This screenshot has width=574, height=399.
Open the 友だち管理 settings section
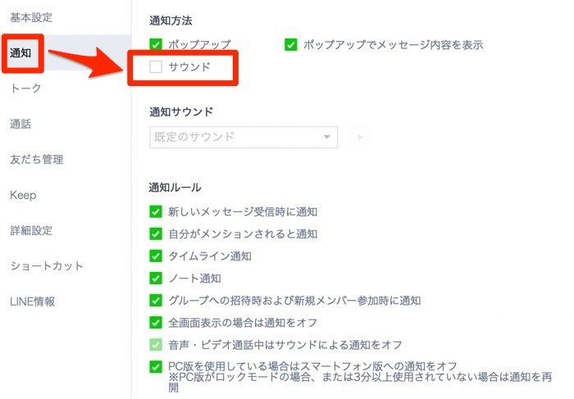[37, 160]
